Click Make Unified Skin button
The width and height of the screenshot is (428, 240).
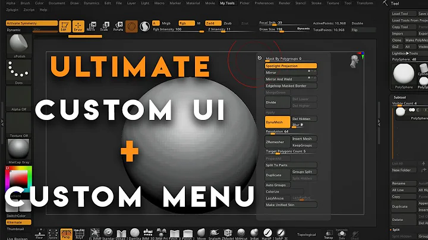pyautogui.click(x=291, y=205)
